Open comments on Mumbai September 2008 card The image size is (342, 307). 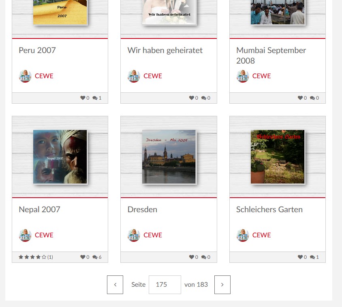(312, 98)
